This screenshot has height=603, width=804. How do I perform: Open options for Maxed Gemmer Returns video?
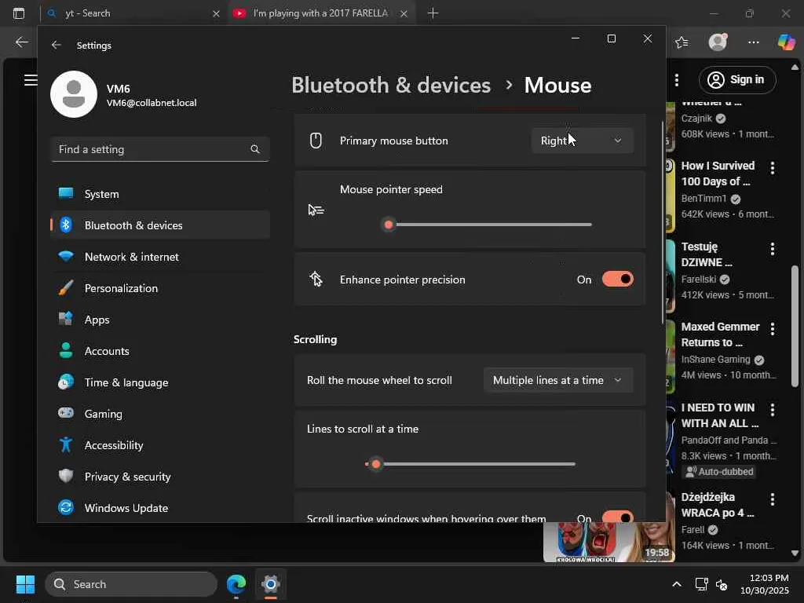click(x=773, y=329)
